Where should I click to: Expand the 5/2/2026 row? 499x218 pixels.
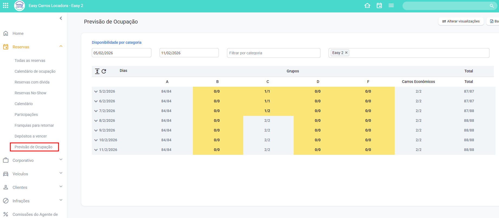click(96, 92)
